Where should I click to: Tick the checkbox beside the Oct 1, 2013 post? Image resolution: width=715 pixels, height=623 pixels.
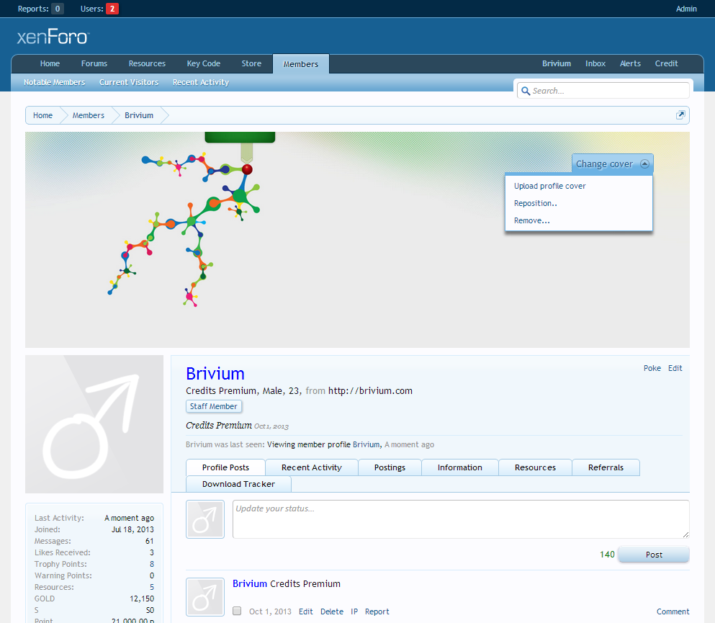pos(238,611)
